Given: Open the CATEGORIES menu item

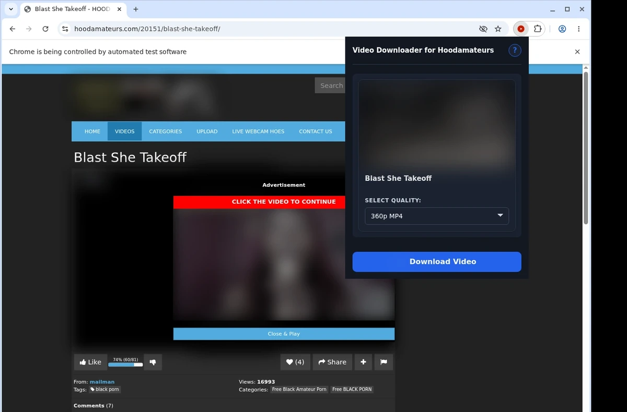Looking at the screenshot, I should (166, 131).
